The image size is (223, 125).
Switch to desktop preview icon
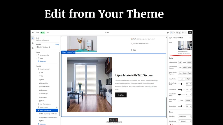175,32
